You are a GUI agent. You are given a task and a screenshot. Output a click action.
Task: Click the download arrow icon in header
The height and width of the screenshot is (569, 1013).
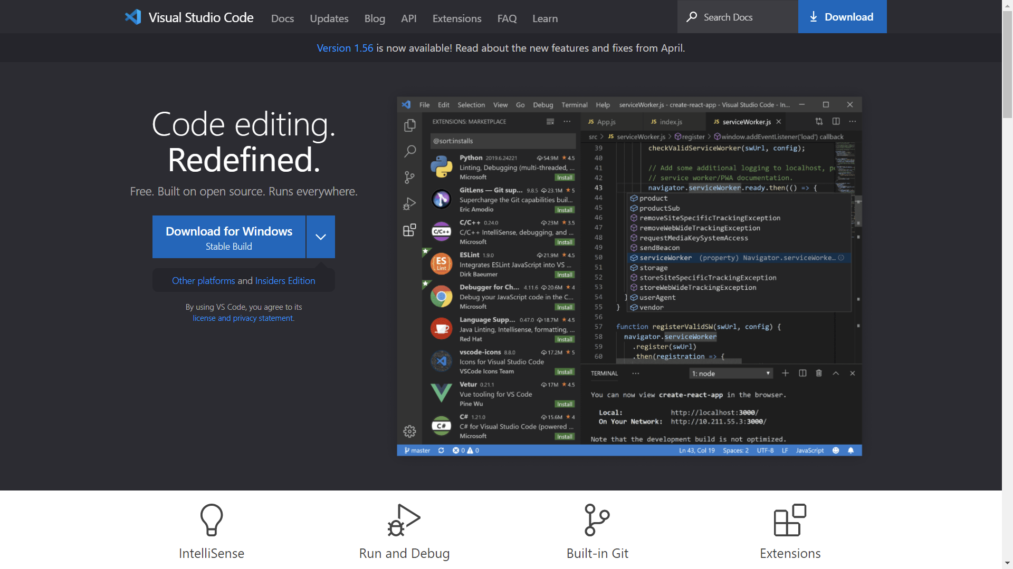tap(814, 17)
